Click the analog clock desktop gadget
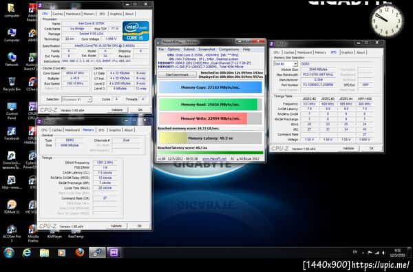Viewport: 413px width, 272px height. (387, 21)
